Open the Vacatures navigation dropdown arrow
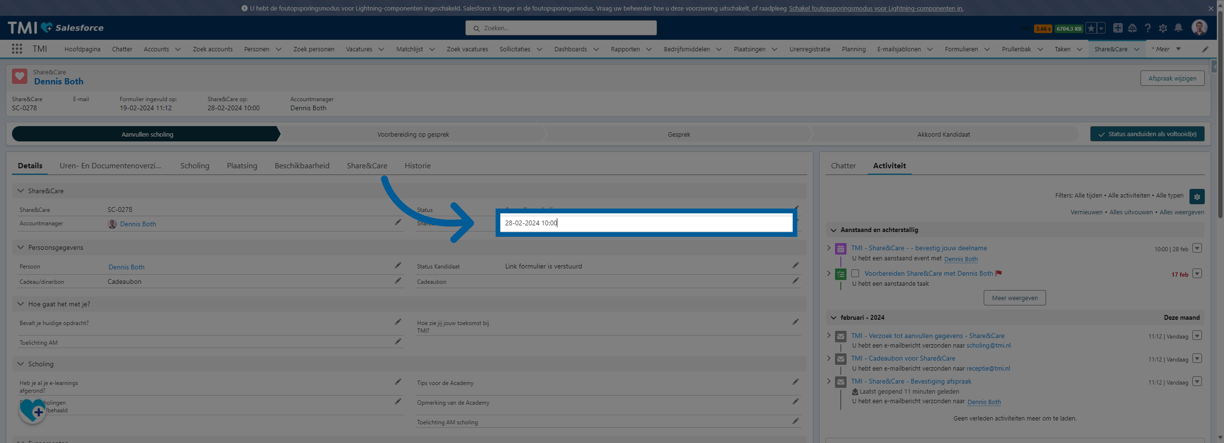Image resolution: width=1224 pixels, height=443 pixels. [x=381, y=49]
